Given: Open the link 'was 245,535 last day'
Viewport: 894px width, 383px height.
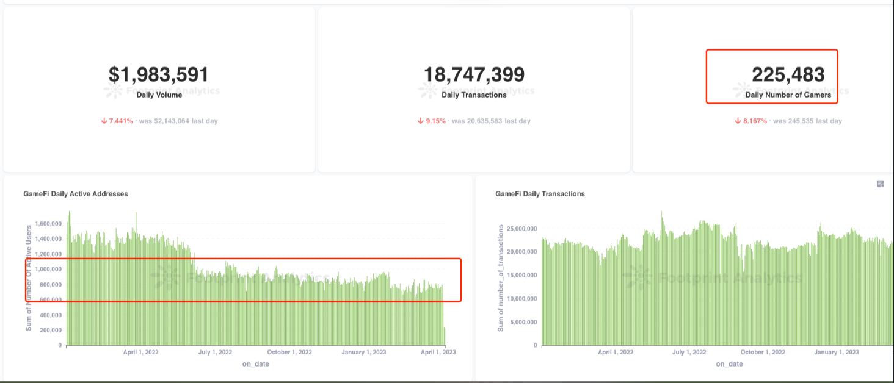Looking at the screenshot, I should point(806,121).
